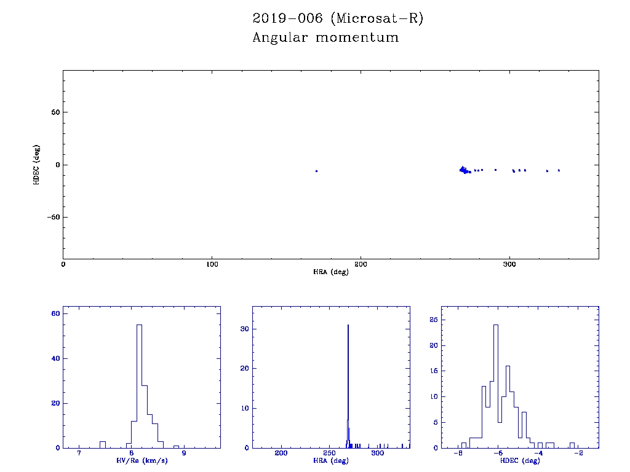Screen dimensions: 630x472
Task: Click the isolated HDEC histogram bar near -2
Action: pos(572,445)
